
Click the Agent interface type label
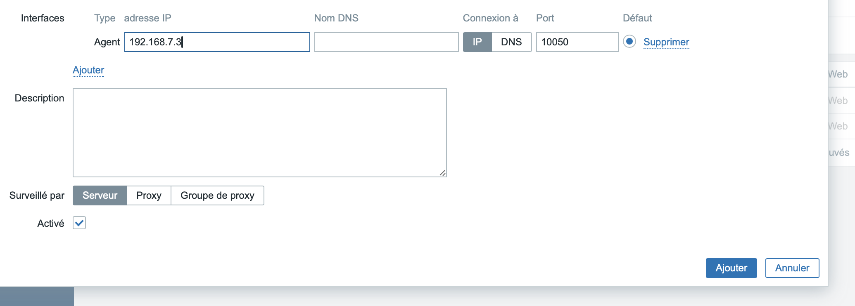tap(107, 42)
